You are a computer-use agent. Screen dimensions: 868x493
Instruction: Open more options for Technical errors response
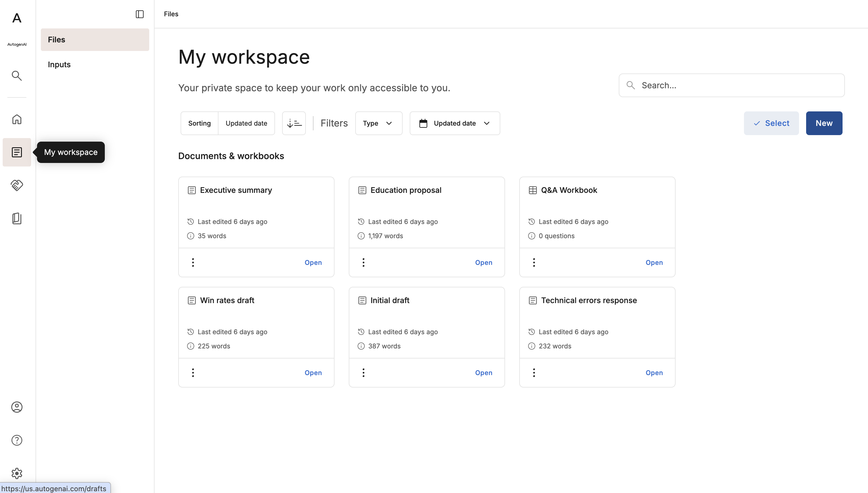[534, 373]
